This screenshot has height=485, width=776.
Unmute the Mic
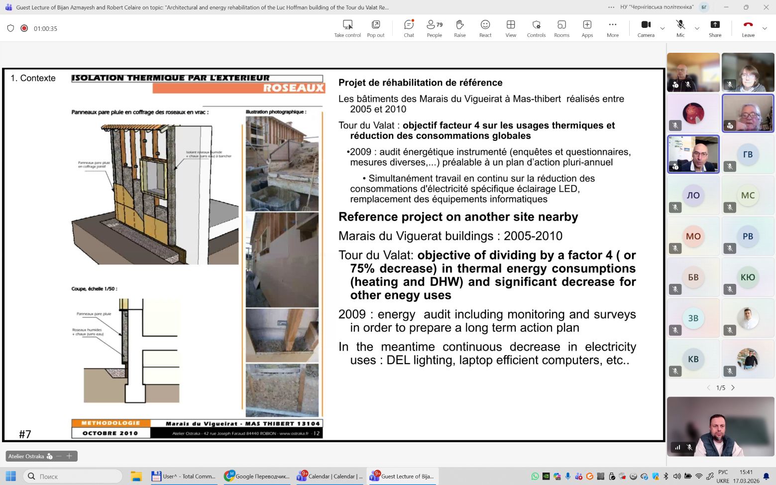[680, 28]
